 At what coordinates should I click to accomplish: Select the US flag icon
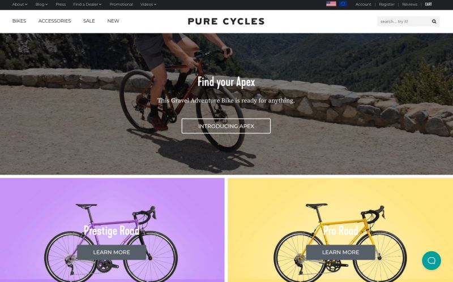(331, 4)
